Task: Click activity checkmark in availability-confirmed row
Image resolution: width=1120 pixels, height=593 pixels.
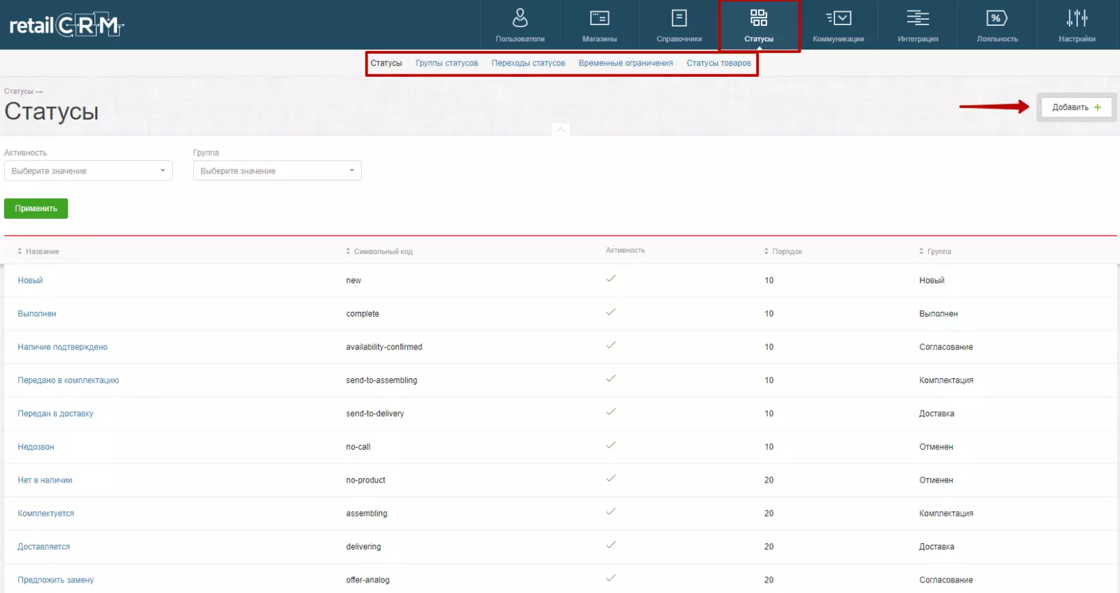Action: tap(611, 345)
